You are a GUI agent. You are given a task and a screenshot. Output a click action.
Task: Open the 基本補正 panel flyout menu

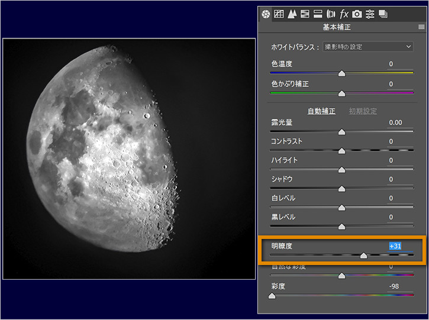tap(421, 27)
